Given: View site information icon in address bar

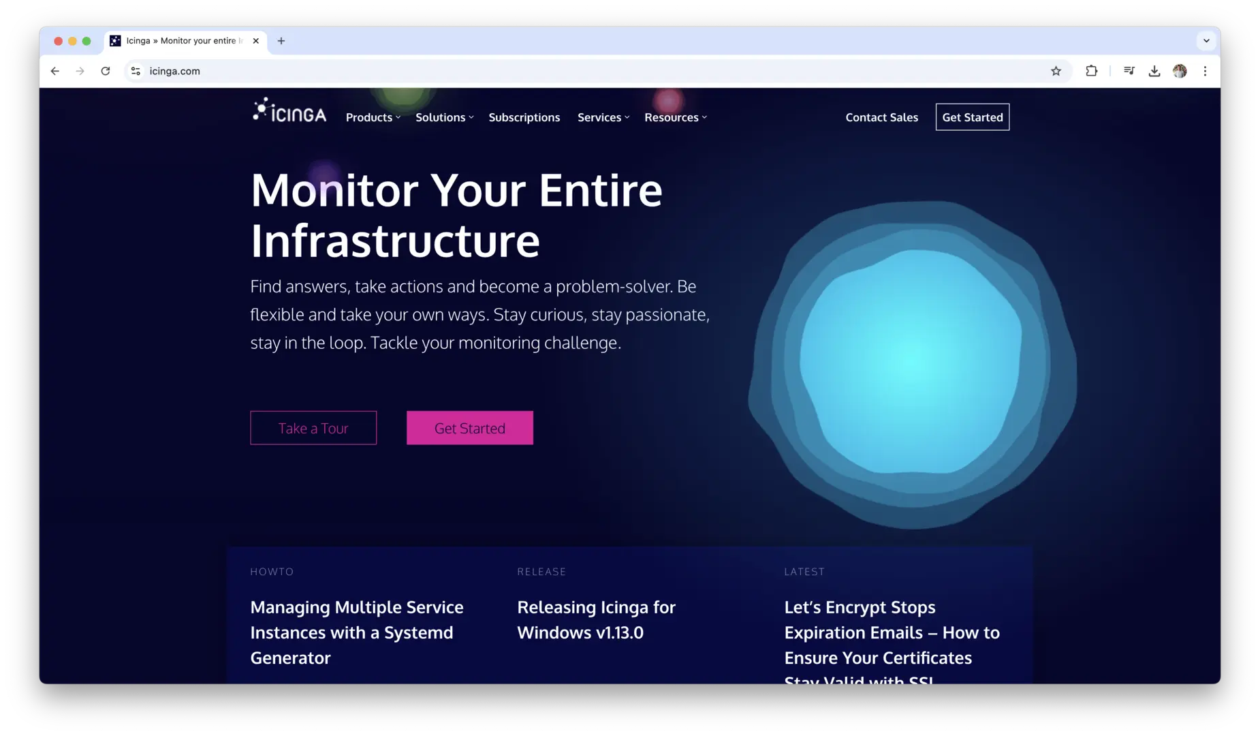Looking at the screenshot, I should click(136, 71).
